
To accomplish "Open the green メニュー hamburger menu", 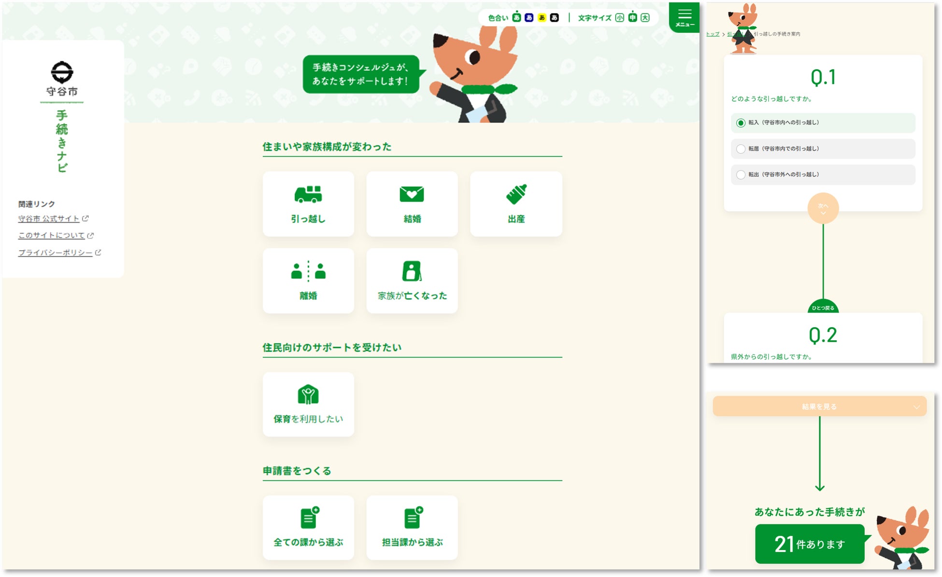I will 685,17.
